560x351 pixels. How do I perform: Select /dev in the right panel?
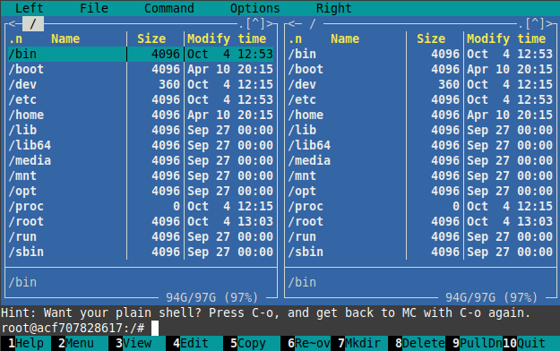420,84
